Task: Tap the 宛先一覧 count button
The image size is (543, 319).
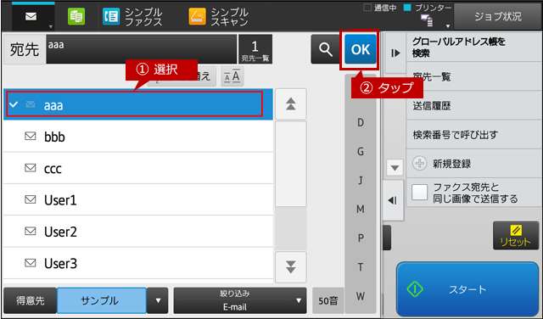Action: [255, 49]
